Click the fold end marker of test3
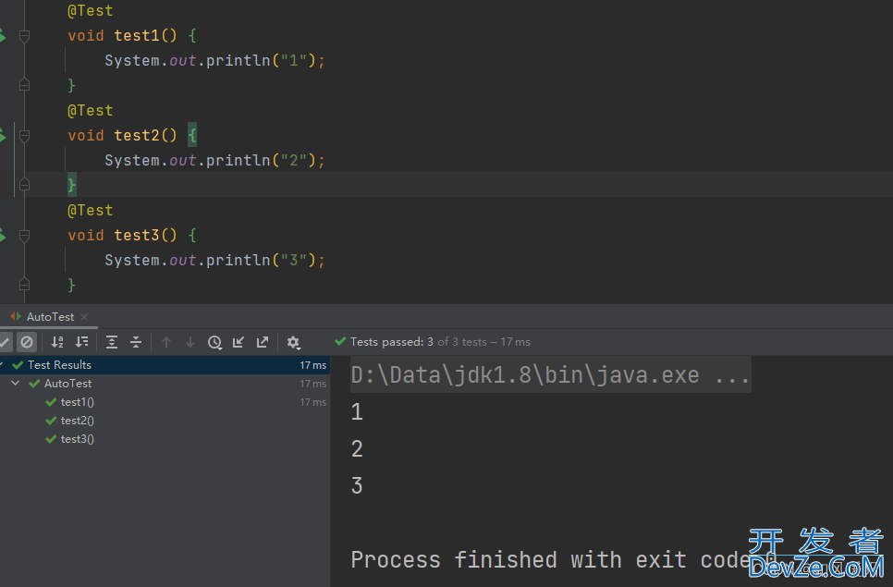893x587 pixels. point(24,284)
